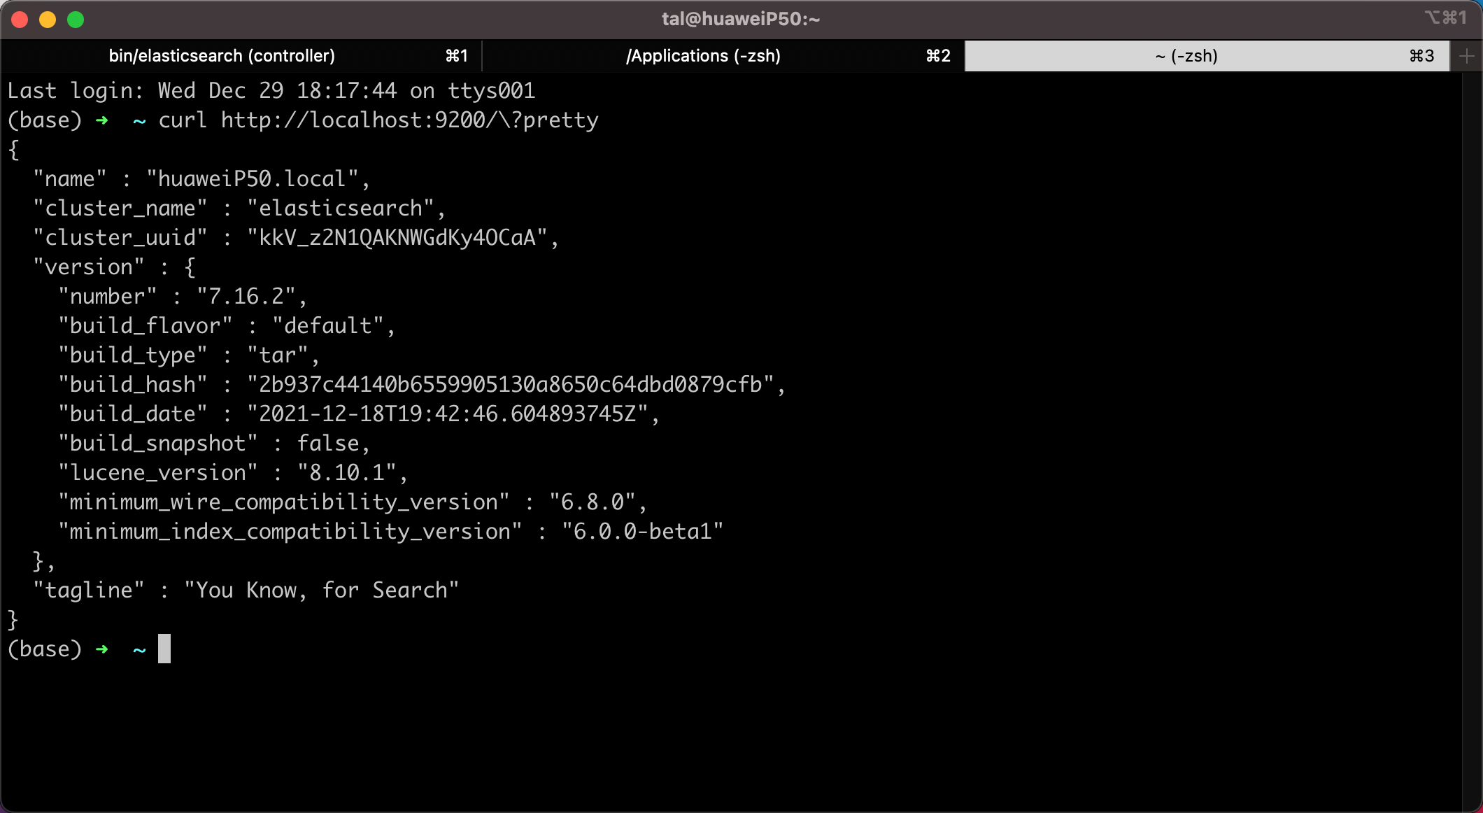Click the block cursor at the last prompt

pos(164,649)
